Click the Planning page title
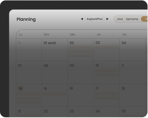148x118 pixels. 26,20
